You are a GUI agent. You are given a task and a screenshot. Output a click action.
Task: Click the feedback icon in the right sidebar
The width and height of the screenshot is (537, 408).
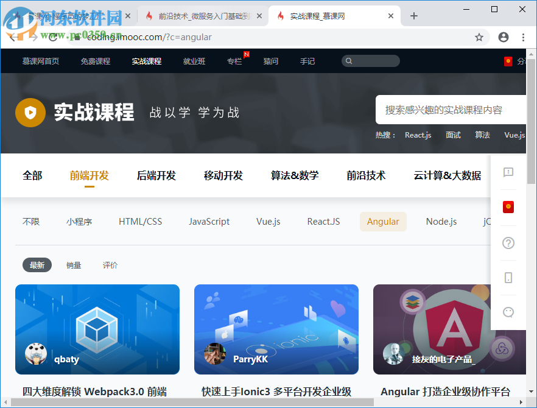click(508, 172)
